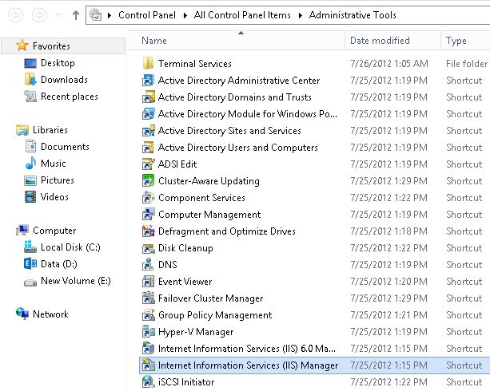Expand the chevron before Administrative Tools in address bar
The width and height of the screenshot is (490, 391).
click(x=300, y=15)
